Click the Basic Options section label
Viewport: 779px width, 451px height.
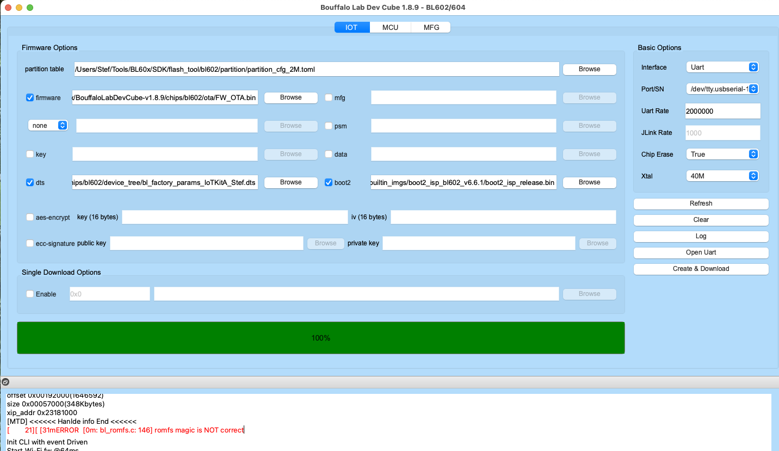(659, 47)
